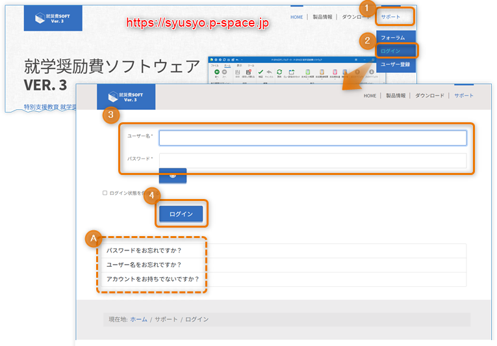The image size is (497, 346).
Task: Click the orange clipboard report icon in the ribbon
Action: pyautogui.click(x=322, y=72)
